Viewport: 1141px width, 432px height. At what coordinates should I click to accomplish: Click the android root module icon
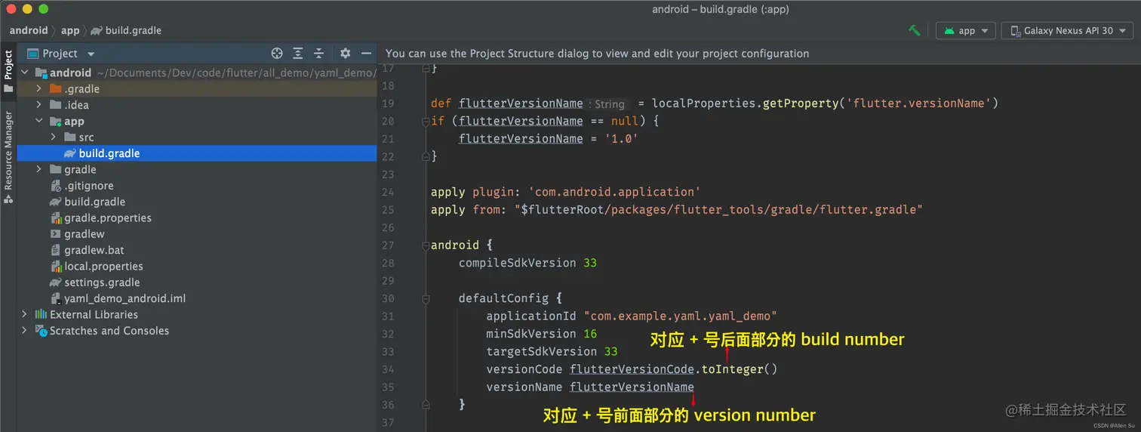point(41,73)
